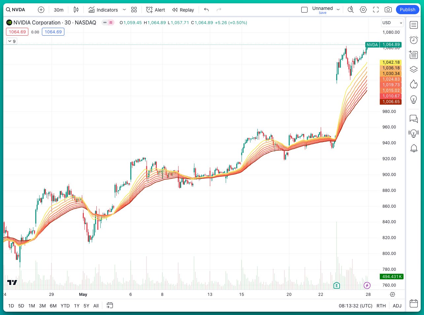Create an Alert
This screenshot has height=315, width=424.
(156, 10)
